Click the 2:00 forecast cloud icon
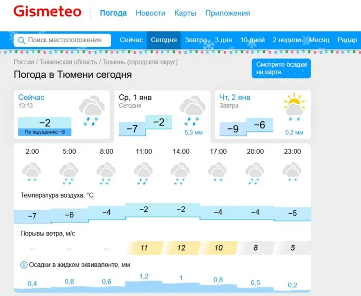This screenshot has width=361, height=296. click(32, 173)
